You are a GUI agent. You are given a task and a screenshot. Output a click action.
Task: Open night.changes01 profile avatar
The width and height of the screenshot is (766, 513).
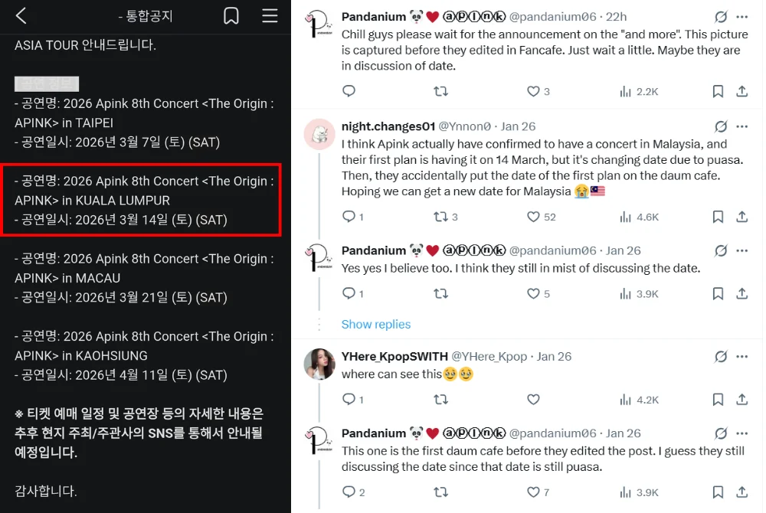tap(319, 135)
